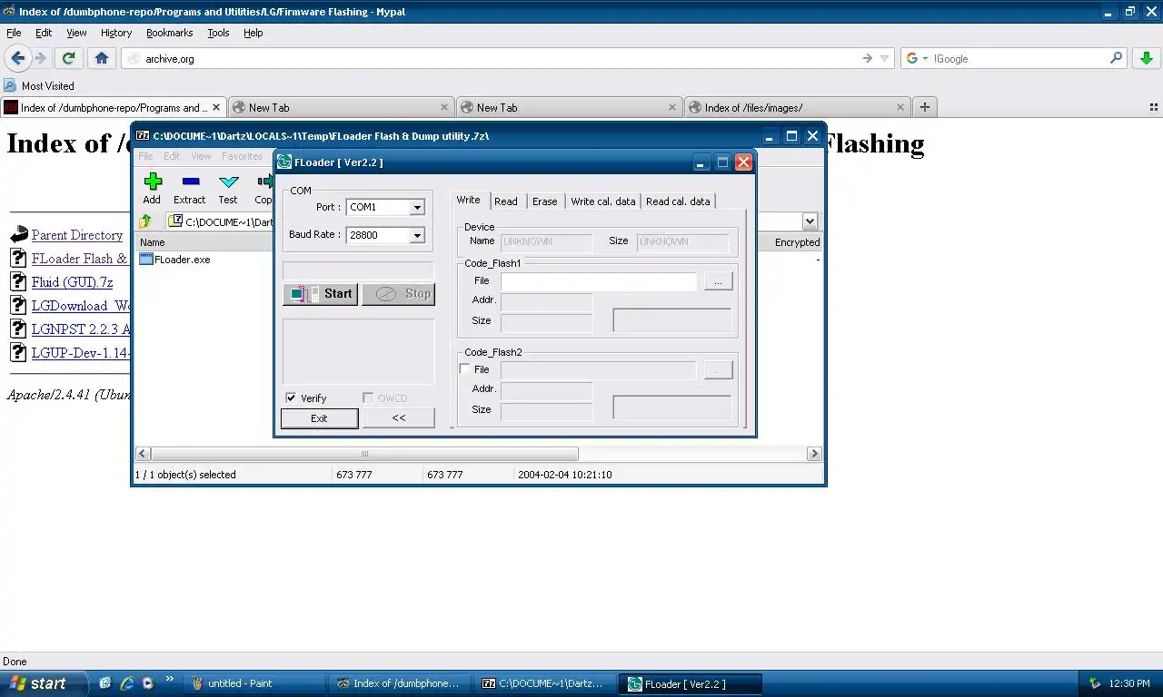Viewport: 1163px width, 697px height.
Task: Click the Add icon in 7-Zip toolbar
Action: [x=153, y=182]
